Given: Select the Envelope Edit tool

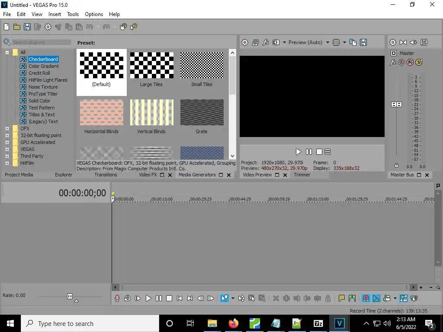Looking at the screenshot, I should point(241,298).
